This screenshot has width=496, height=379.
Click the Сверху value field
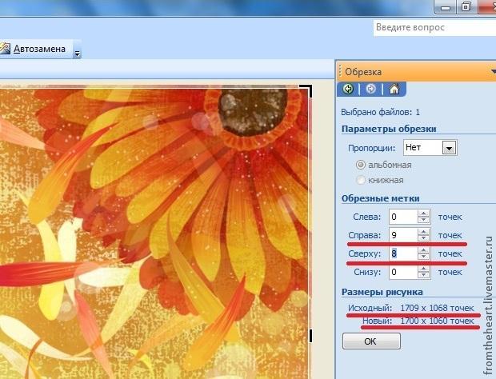coord(403,253)
